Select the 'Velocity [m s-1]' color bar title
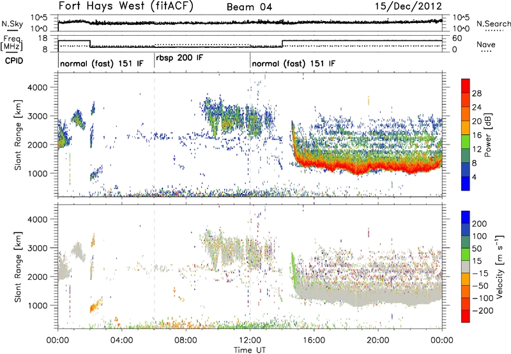Screen dimensions: 511x354 click(x=500, y=266)
